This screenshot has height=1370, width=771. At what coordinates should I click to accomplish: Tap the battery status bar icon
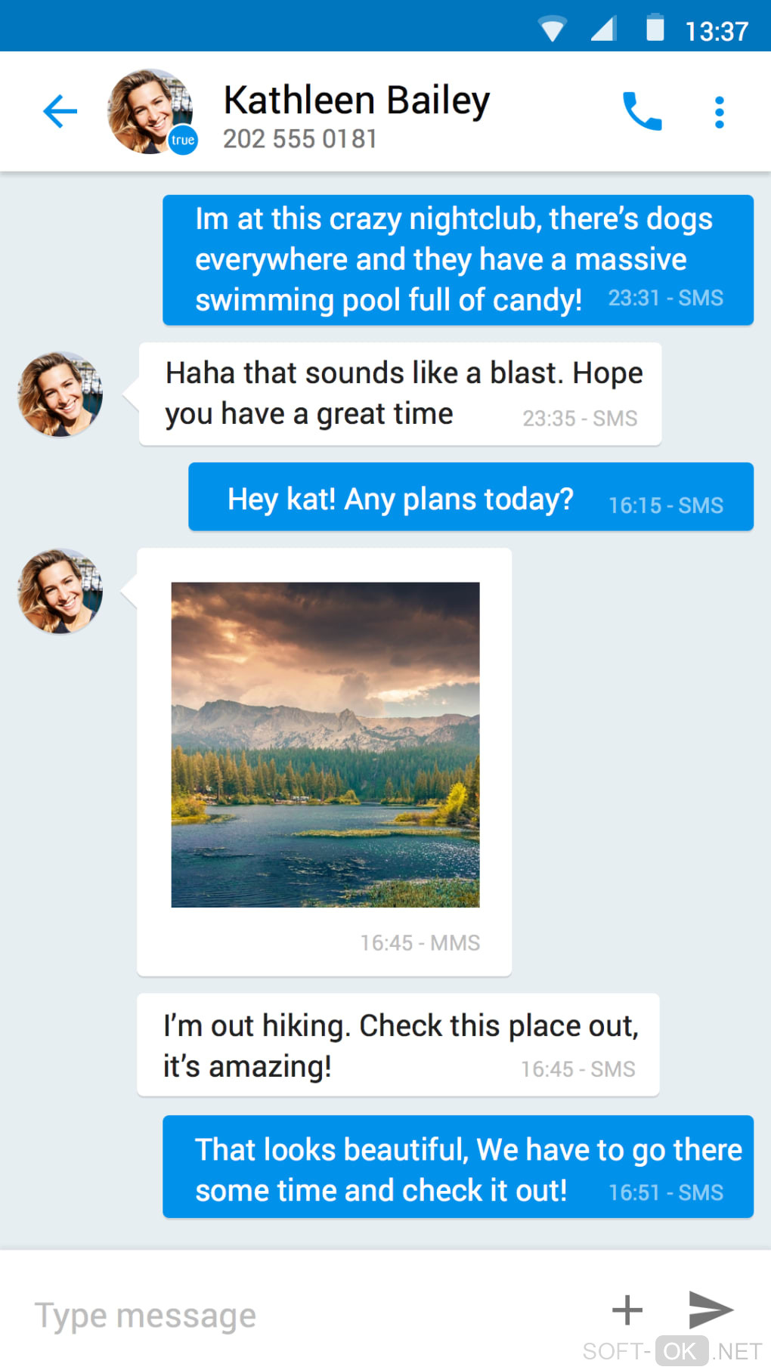pos(655,28)
